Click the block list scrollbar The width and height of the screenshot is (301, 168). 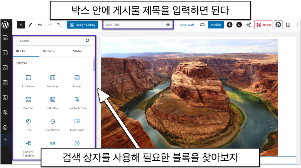click(x=95, y=65)
